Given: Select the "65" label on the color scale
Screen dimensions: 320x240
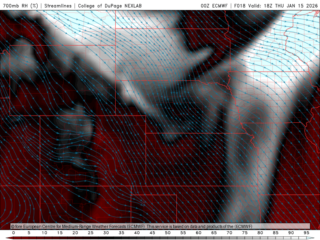Looking at the screenshot, I should (214, 233).
